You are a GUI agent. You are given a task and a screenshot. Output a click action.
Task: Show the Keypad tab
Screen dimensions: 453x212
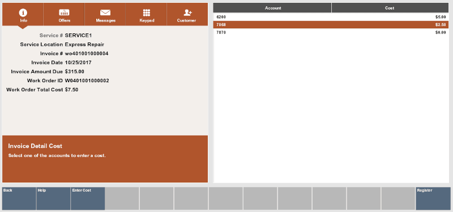pos(146,15)
